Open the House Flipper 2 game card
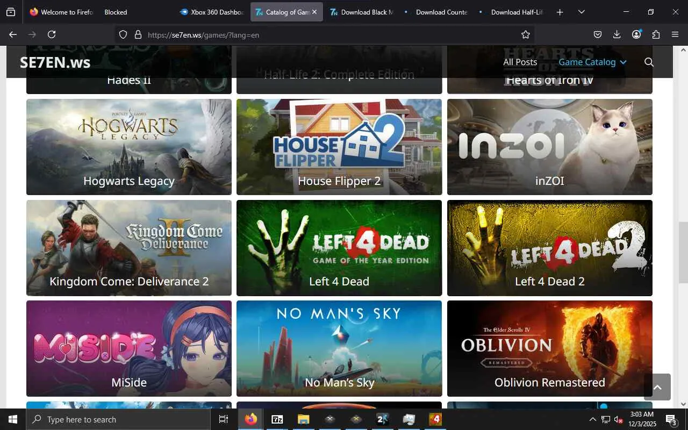This screenshot has height=430, width=688. [x=339, y=147]
